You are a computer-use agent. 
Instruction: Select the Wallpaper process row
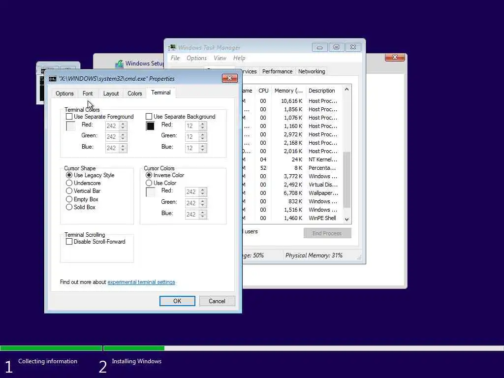click(x=292, y=193)
